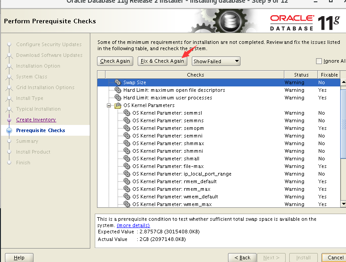
Task: Select OS Kernel Parameter: semmns row
Action: tap(219, 120)
